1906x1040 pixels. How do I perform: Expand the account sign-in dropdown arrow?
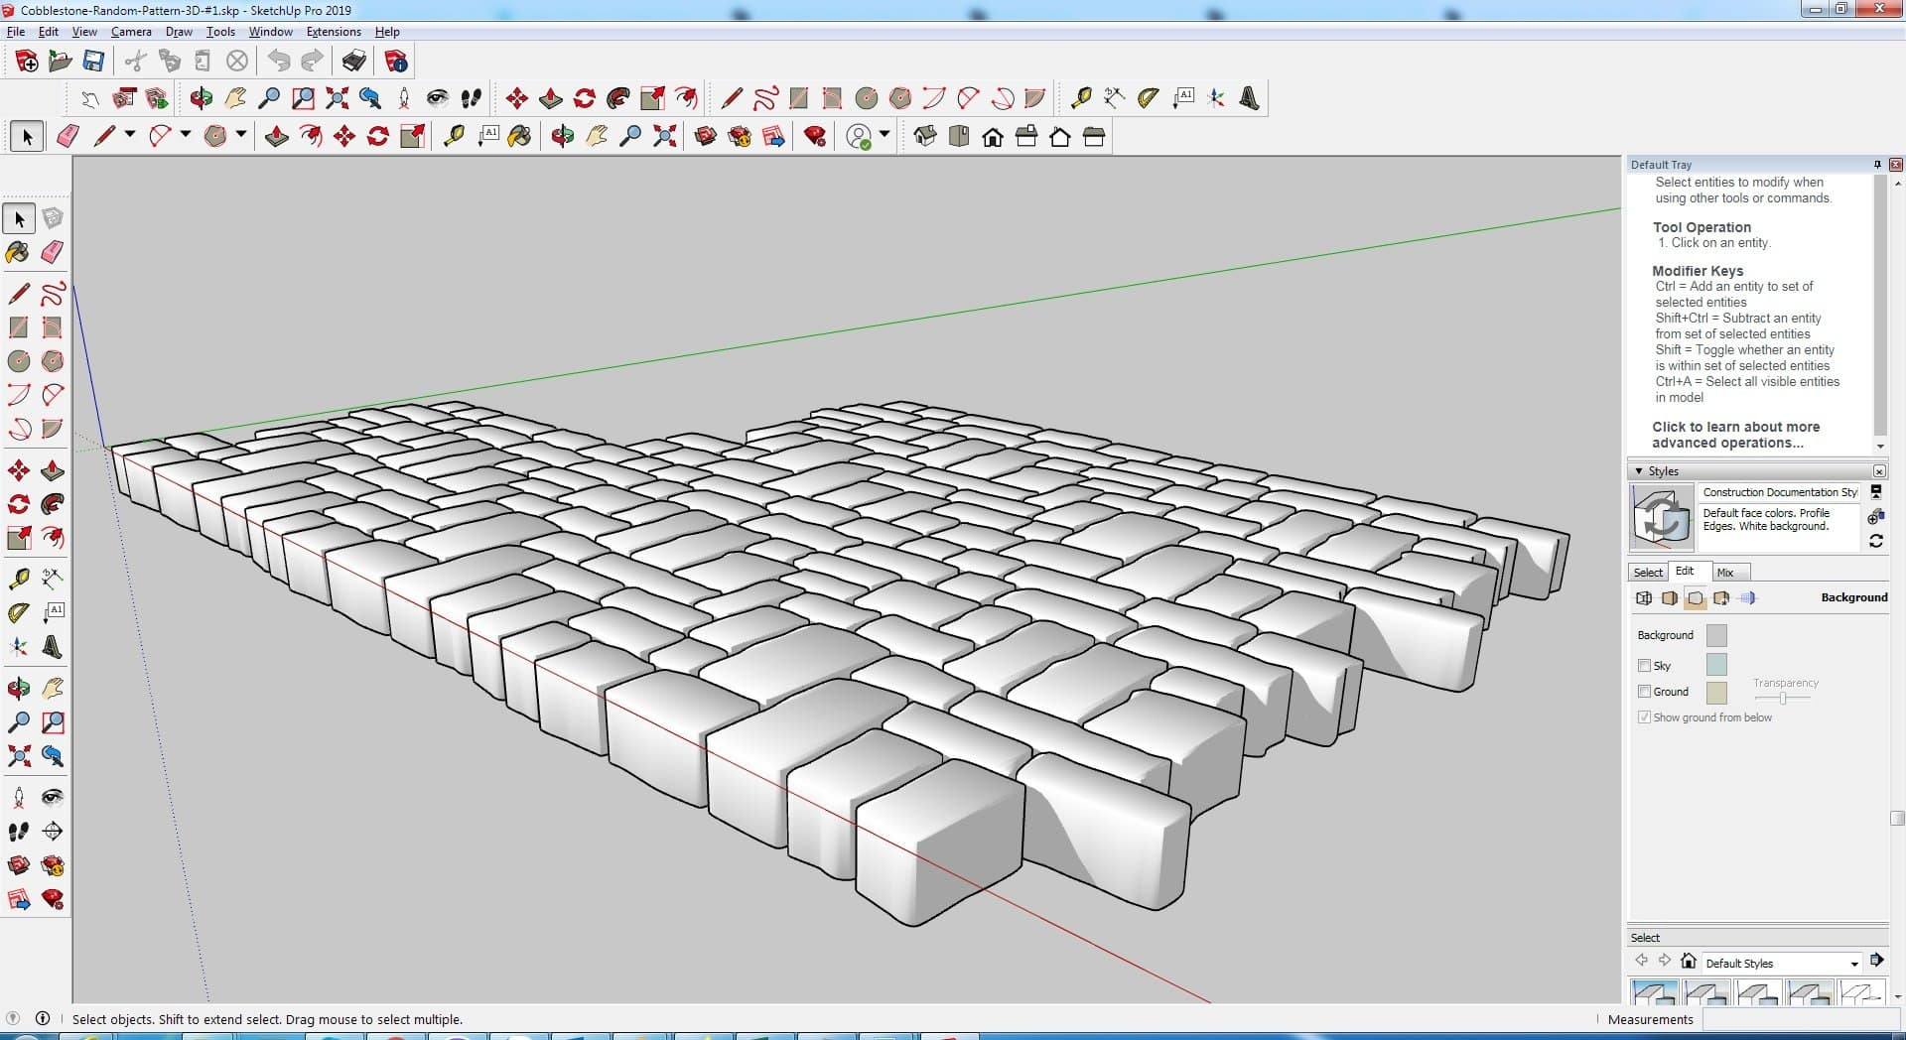(885, 135)
